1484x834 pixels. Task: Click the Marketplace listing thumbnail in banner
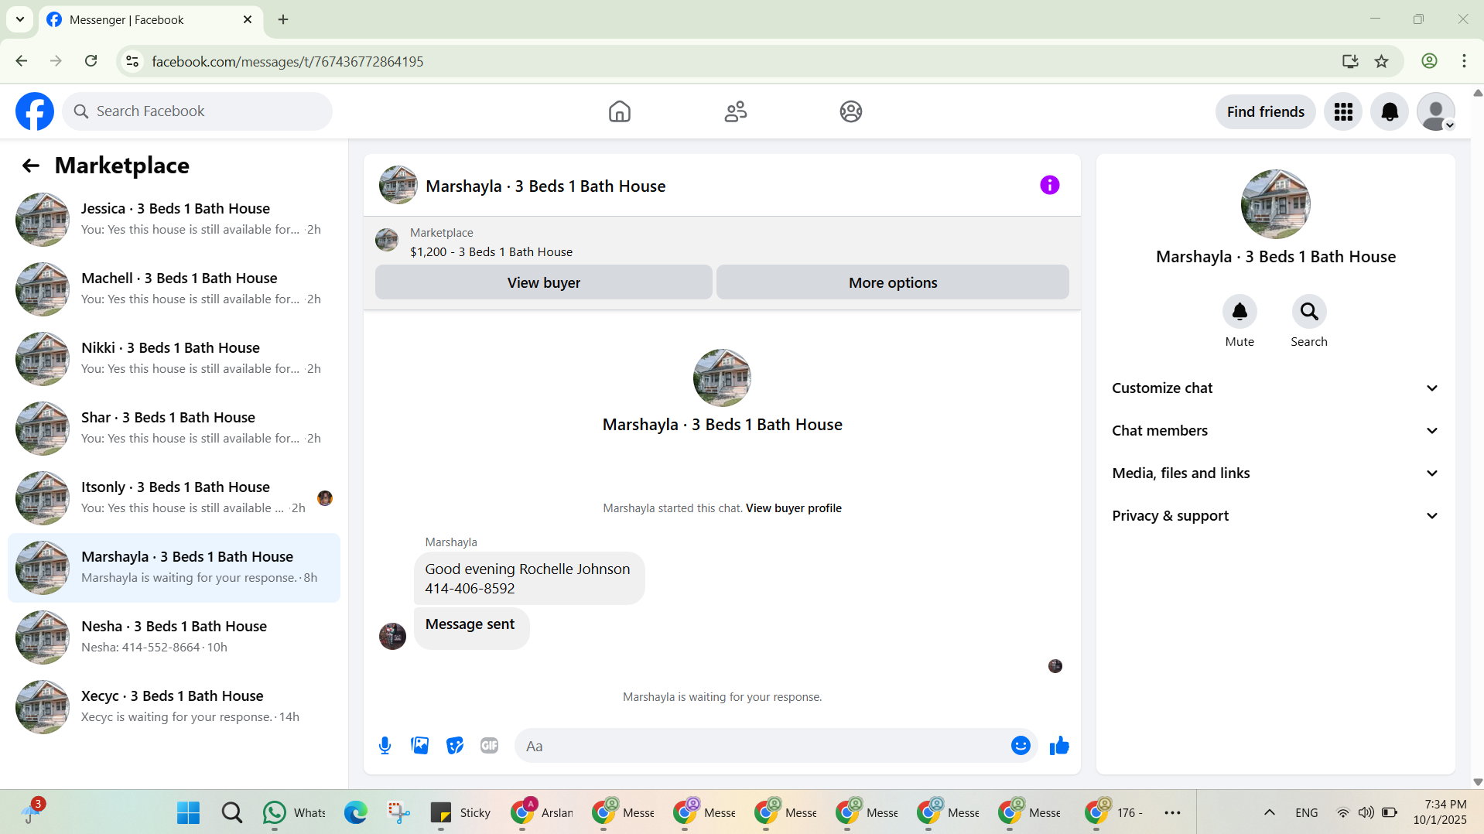click(x=387, y=240)
